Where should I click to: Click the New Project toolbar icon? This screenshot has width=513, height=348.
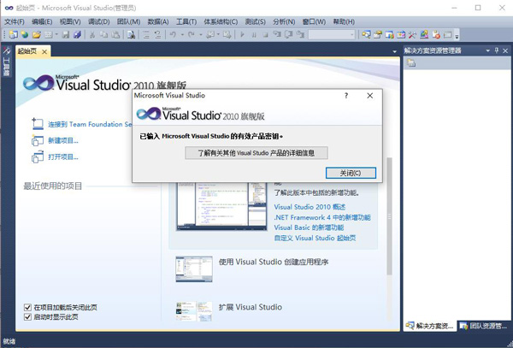(14, 34)
